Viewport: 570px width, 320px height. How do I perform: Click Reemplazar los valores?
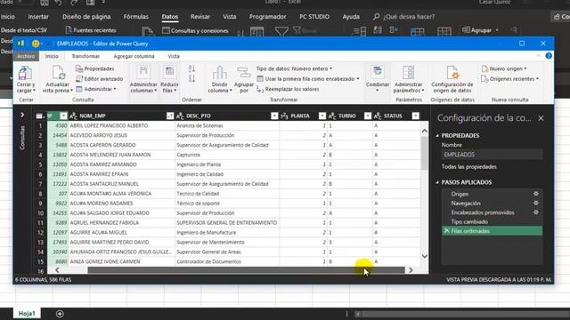click(288, 89)
